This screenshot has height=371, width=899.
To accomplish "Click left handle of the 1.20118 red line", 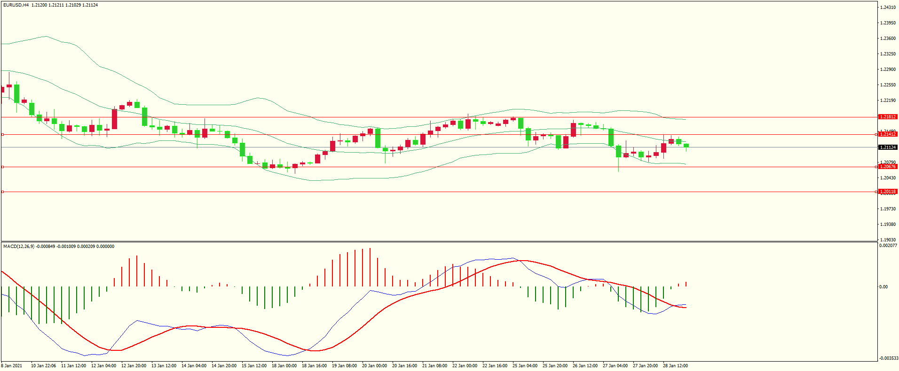I will point(2,192).
